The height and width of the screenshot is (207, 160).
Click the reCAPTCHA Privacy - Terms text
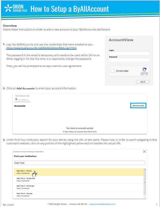(x=144, y=75)
